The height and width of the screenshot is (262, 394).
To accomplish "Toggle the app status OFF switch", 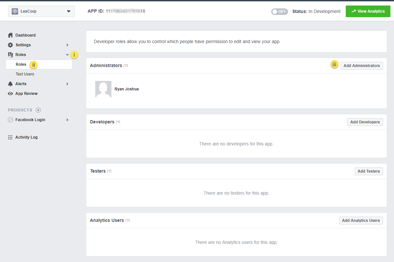I will pos(279,11).
